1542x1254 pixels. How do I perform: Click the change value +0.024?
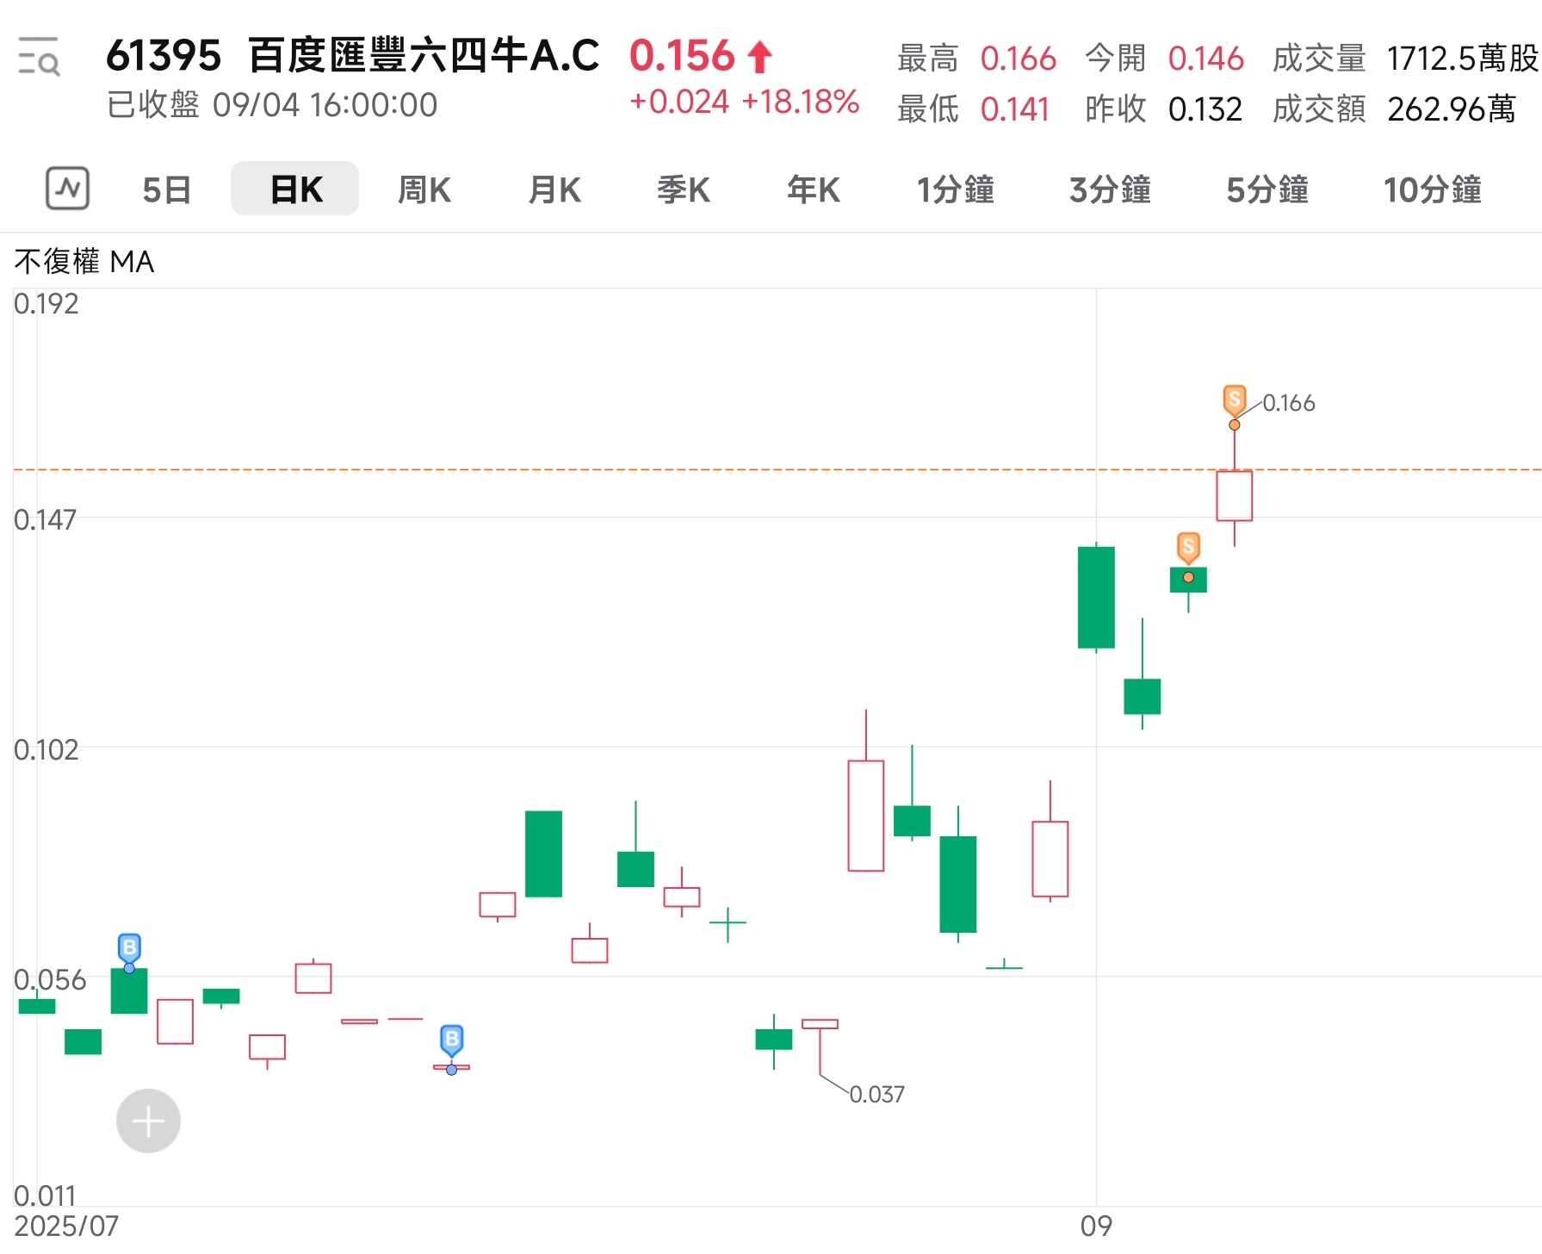coord(679,102)
